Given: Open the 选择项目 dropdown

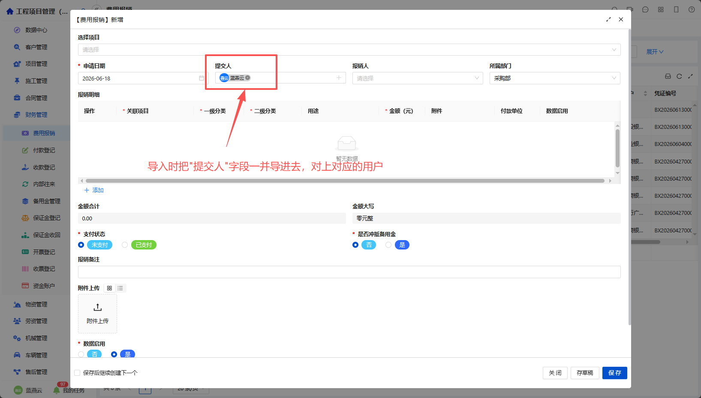Looking at the screenshot, I should (x=349, y=50).
